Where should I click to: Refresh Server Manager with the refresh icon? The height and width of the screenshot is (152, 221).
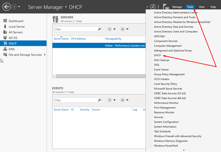(153, 7)
